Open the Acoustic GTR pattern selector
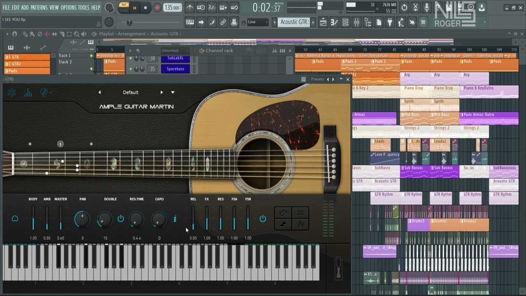This screenshot has height=296, width=526. click(293, 22)
